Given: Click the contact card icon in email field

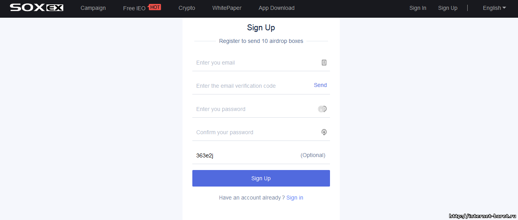Looking at the screenshot, I should [x=324, y=63].
